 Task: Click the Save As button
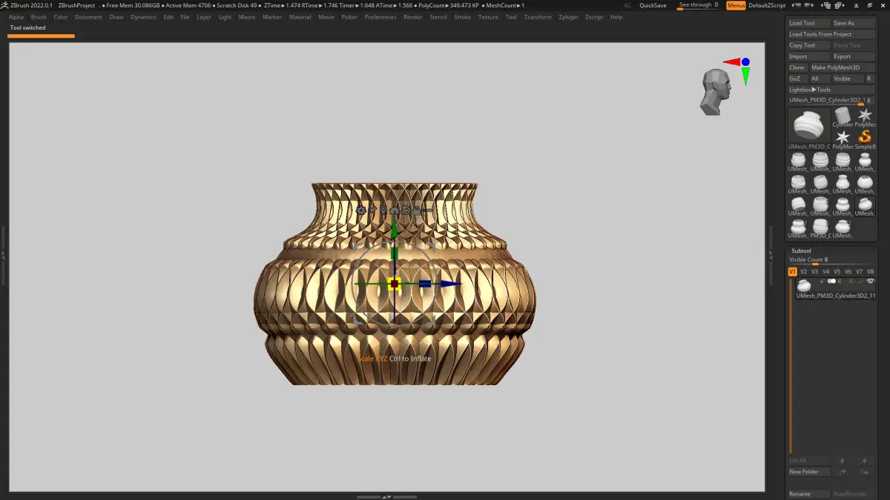click(854, 23)
